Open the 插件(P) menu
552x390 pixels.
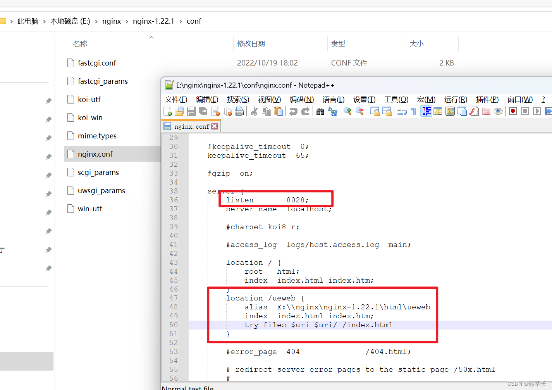[487, 100]
